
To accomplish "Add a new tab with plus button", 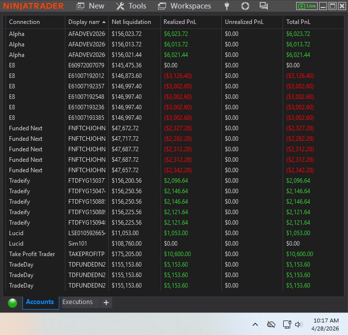I will point(106,303).
